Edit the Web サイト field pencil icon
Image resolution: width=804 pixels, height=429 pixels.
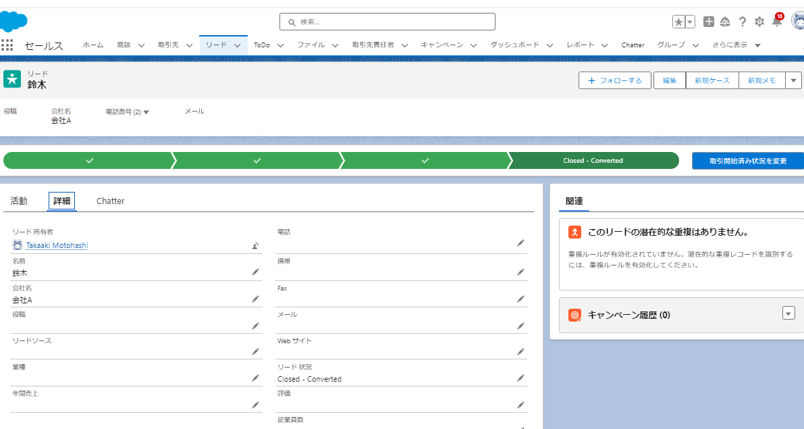tap(520, 351)
